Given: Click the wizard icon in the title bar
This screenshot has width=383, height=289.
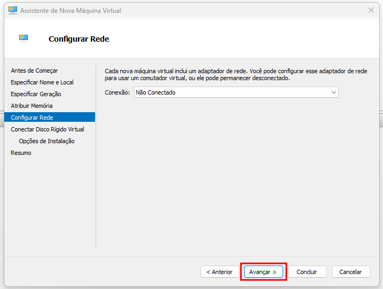Looking at the screenshot, I should point(13,10).
